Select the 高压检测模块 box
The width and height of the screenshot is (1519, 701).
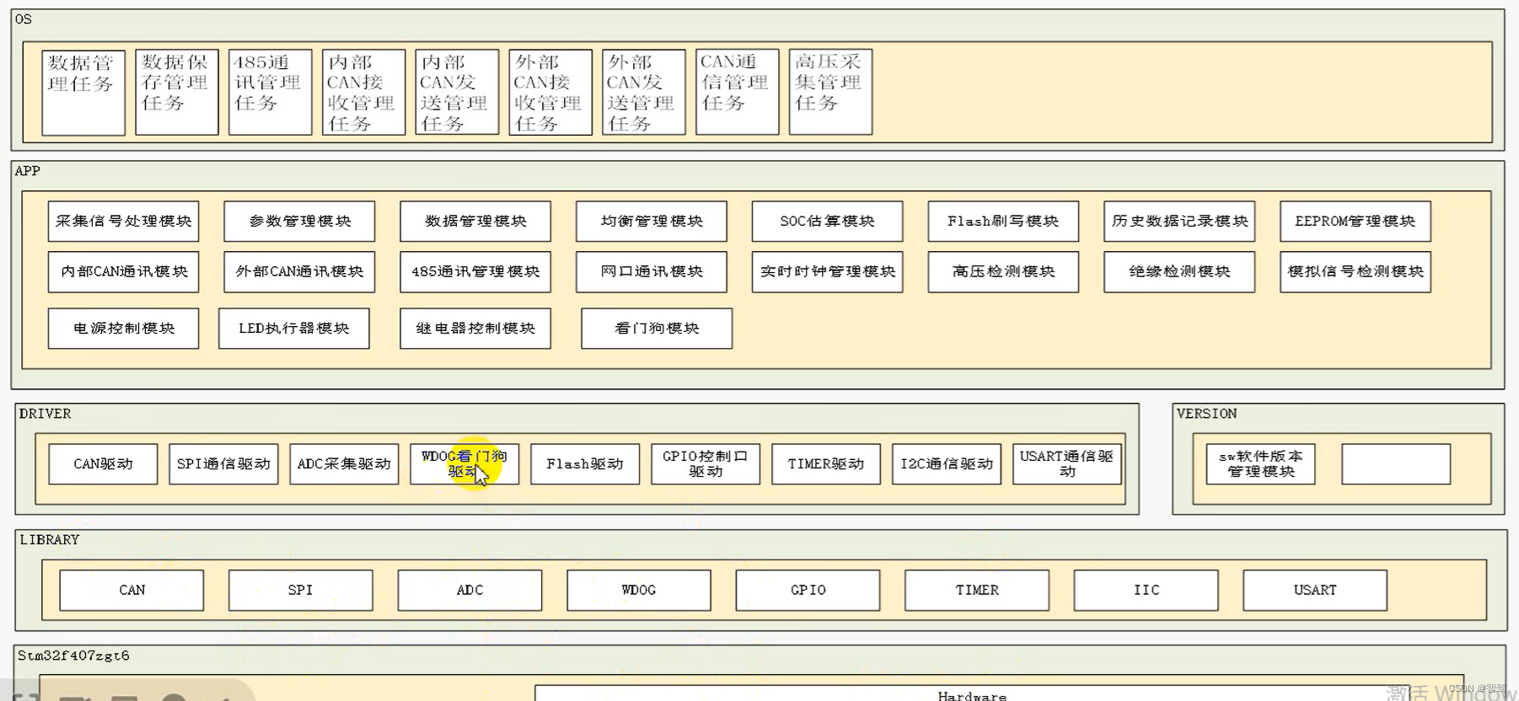(1003, 272)
